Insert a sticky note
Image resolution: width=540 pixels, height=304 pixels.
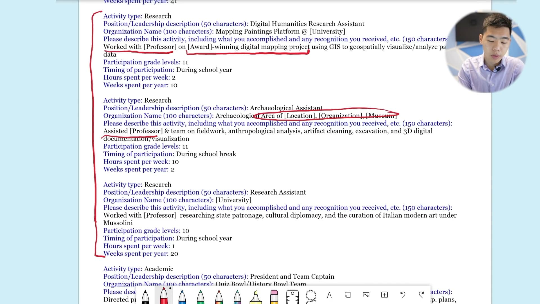(348, 295)
